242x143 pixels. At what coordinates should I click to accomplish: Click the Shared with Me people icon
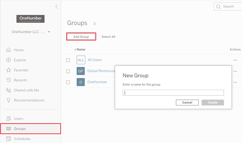pos(9,90)
